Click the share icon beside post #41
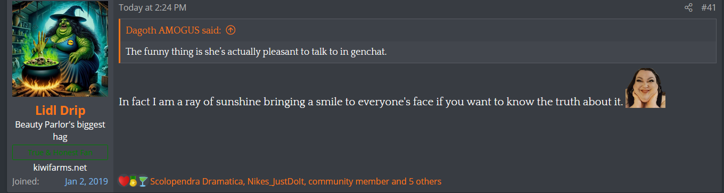 [x=688, y=7]
